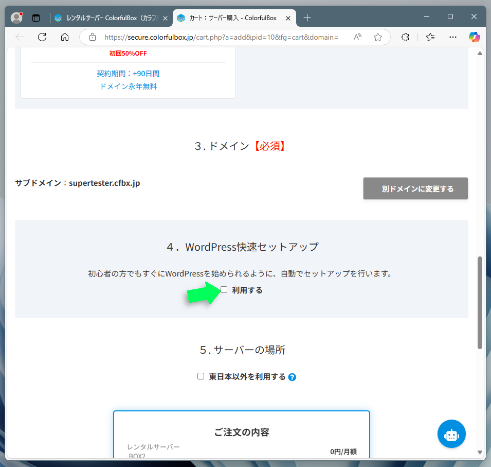491x467 pixels.
Task: Open the browser profile avatar
Action: point(16,18)
